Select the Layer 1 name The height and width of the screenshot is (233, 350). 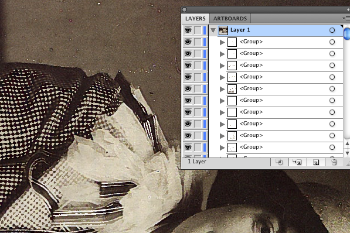(x=240, y=30)
